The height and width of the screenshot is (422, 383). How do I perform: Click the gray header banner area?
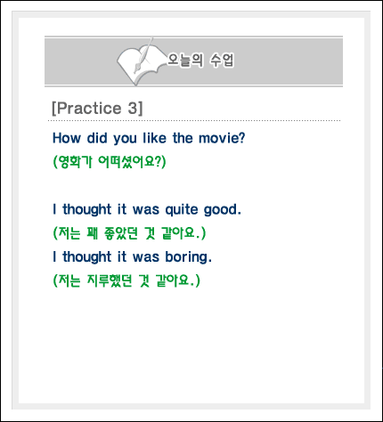193,61
